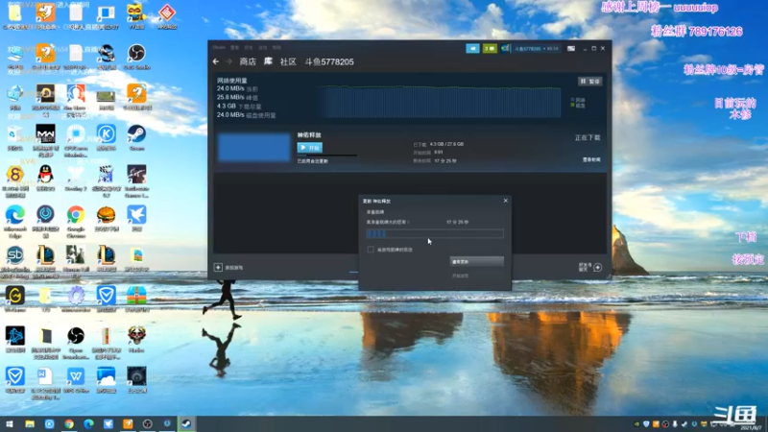Click the add game plus icon
Screen dimensions: 768x432
click(x=218, y=268)
